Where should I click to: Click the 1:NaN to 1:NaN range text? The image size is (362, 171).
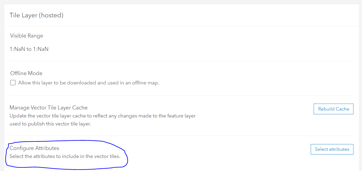tap(29, 49)
